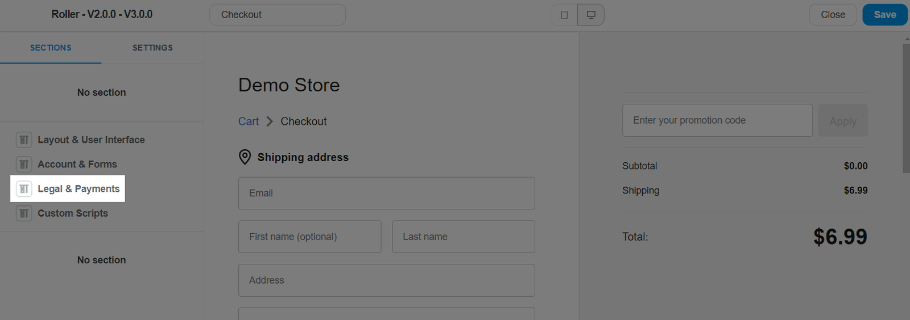Image resolution: width=910 pixels, height=320 pixels.
Task: Focus the Last name field
Action: (x=464, y=237)
